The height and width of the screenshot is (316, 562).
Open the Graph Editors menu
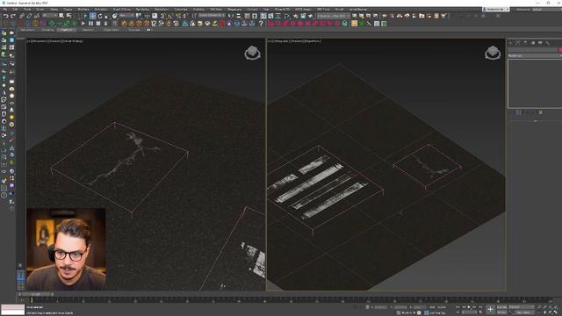pos(122,10)
